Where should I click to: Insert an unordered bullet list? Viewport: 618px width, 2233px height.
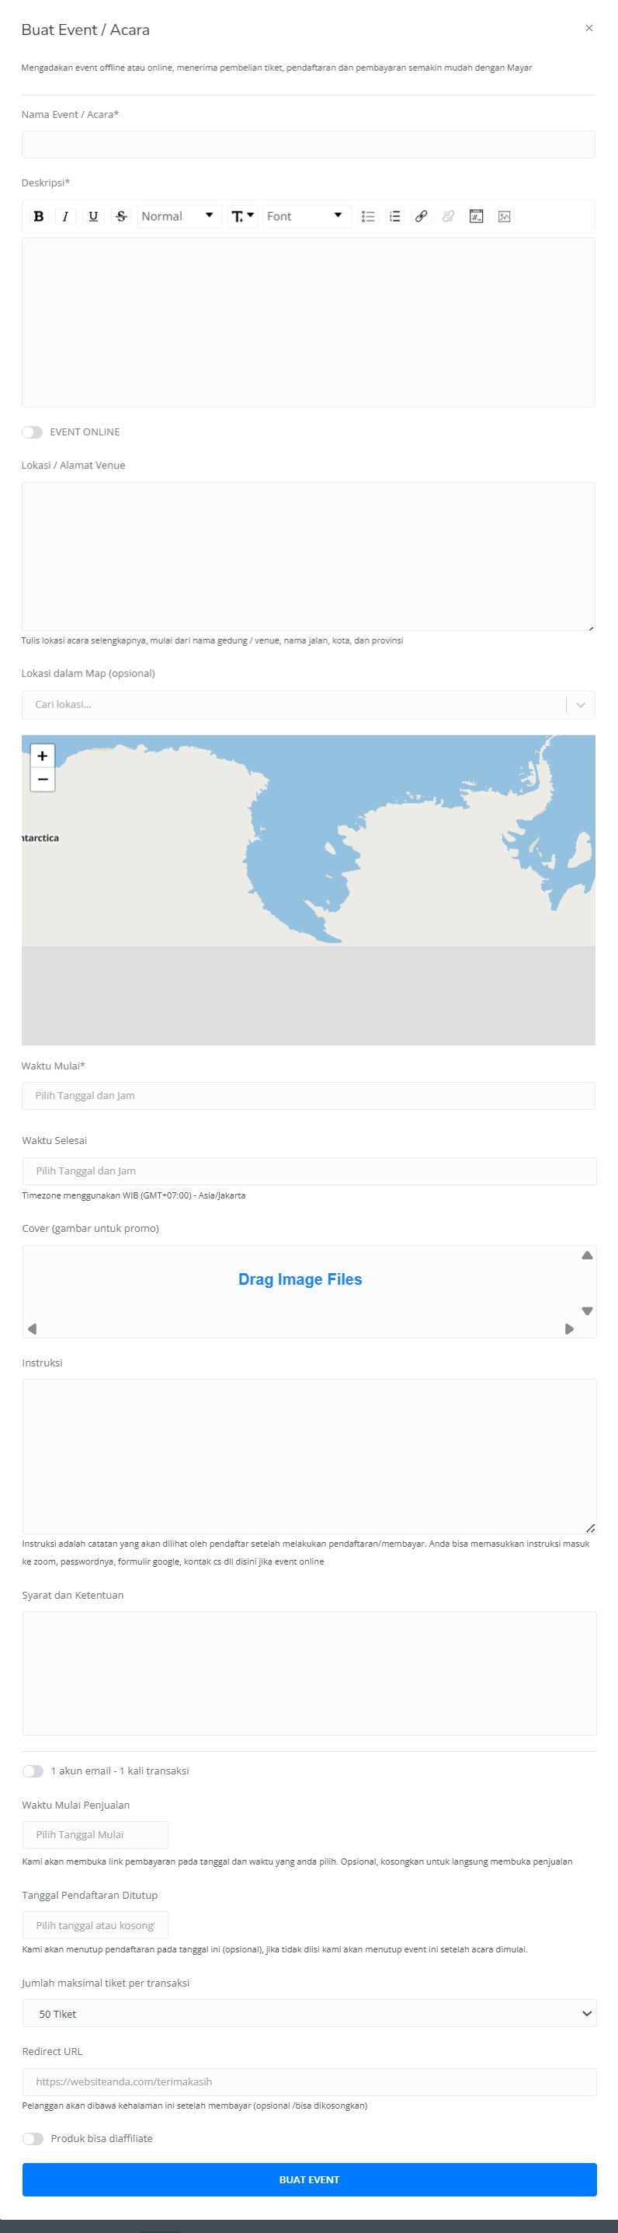tap(368, 217)
